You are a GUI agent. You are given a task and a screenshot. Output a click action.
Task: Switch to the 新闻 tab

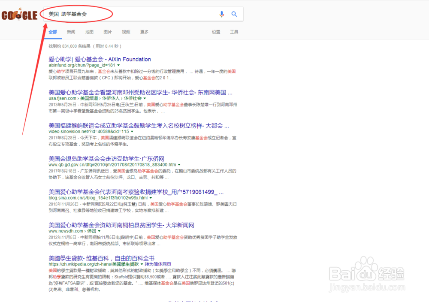click(x=71, y=32)
